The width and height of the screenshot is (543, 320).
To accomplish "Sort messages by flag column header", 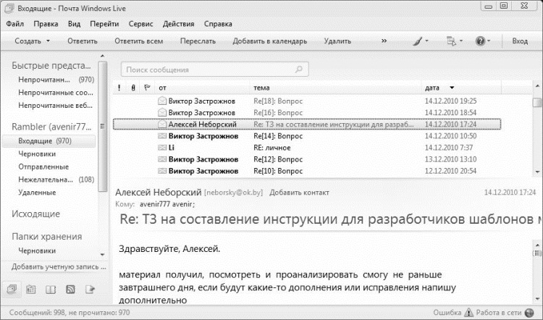I will coord(147,88).
